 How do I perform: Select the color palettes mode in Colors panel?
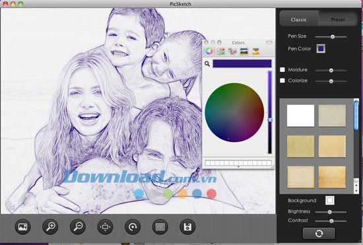click(x=232, y=51)
